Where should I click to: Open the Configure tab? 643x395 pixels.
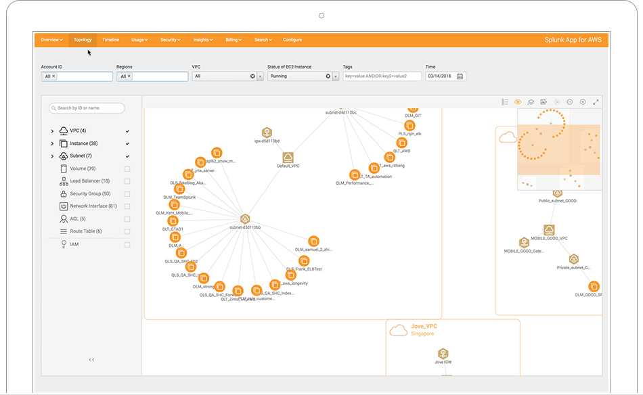pos(292,40)
